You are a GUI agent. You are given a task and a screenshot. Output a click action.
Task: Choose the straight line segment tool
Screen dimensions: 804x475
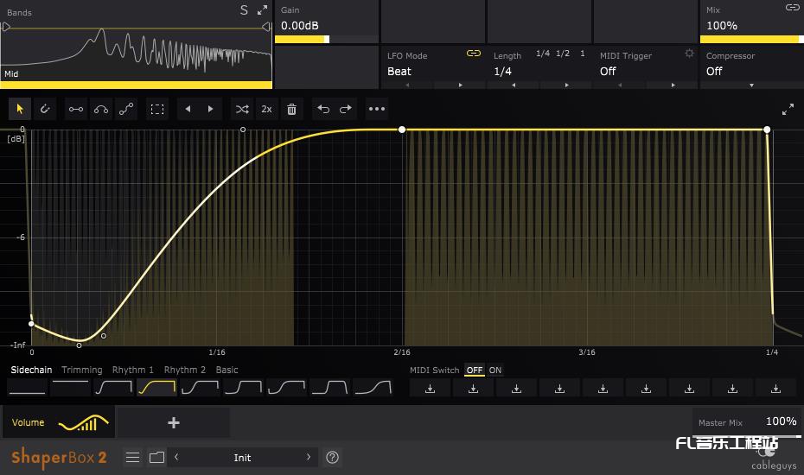76,109
